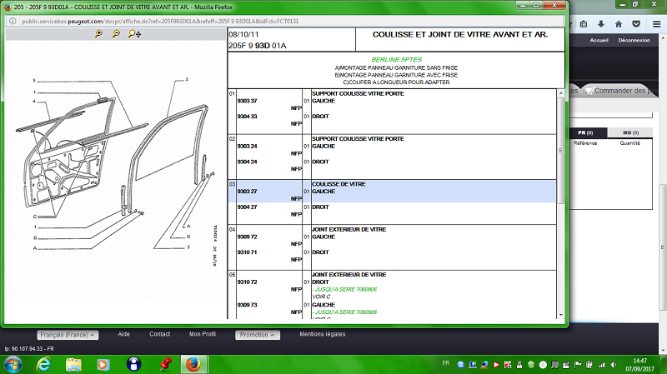Click the 205F 9 93D 01A reference code
The height and width of the screenshot is (374, 667).
258,46
